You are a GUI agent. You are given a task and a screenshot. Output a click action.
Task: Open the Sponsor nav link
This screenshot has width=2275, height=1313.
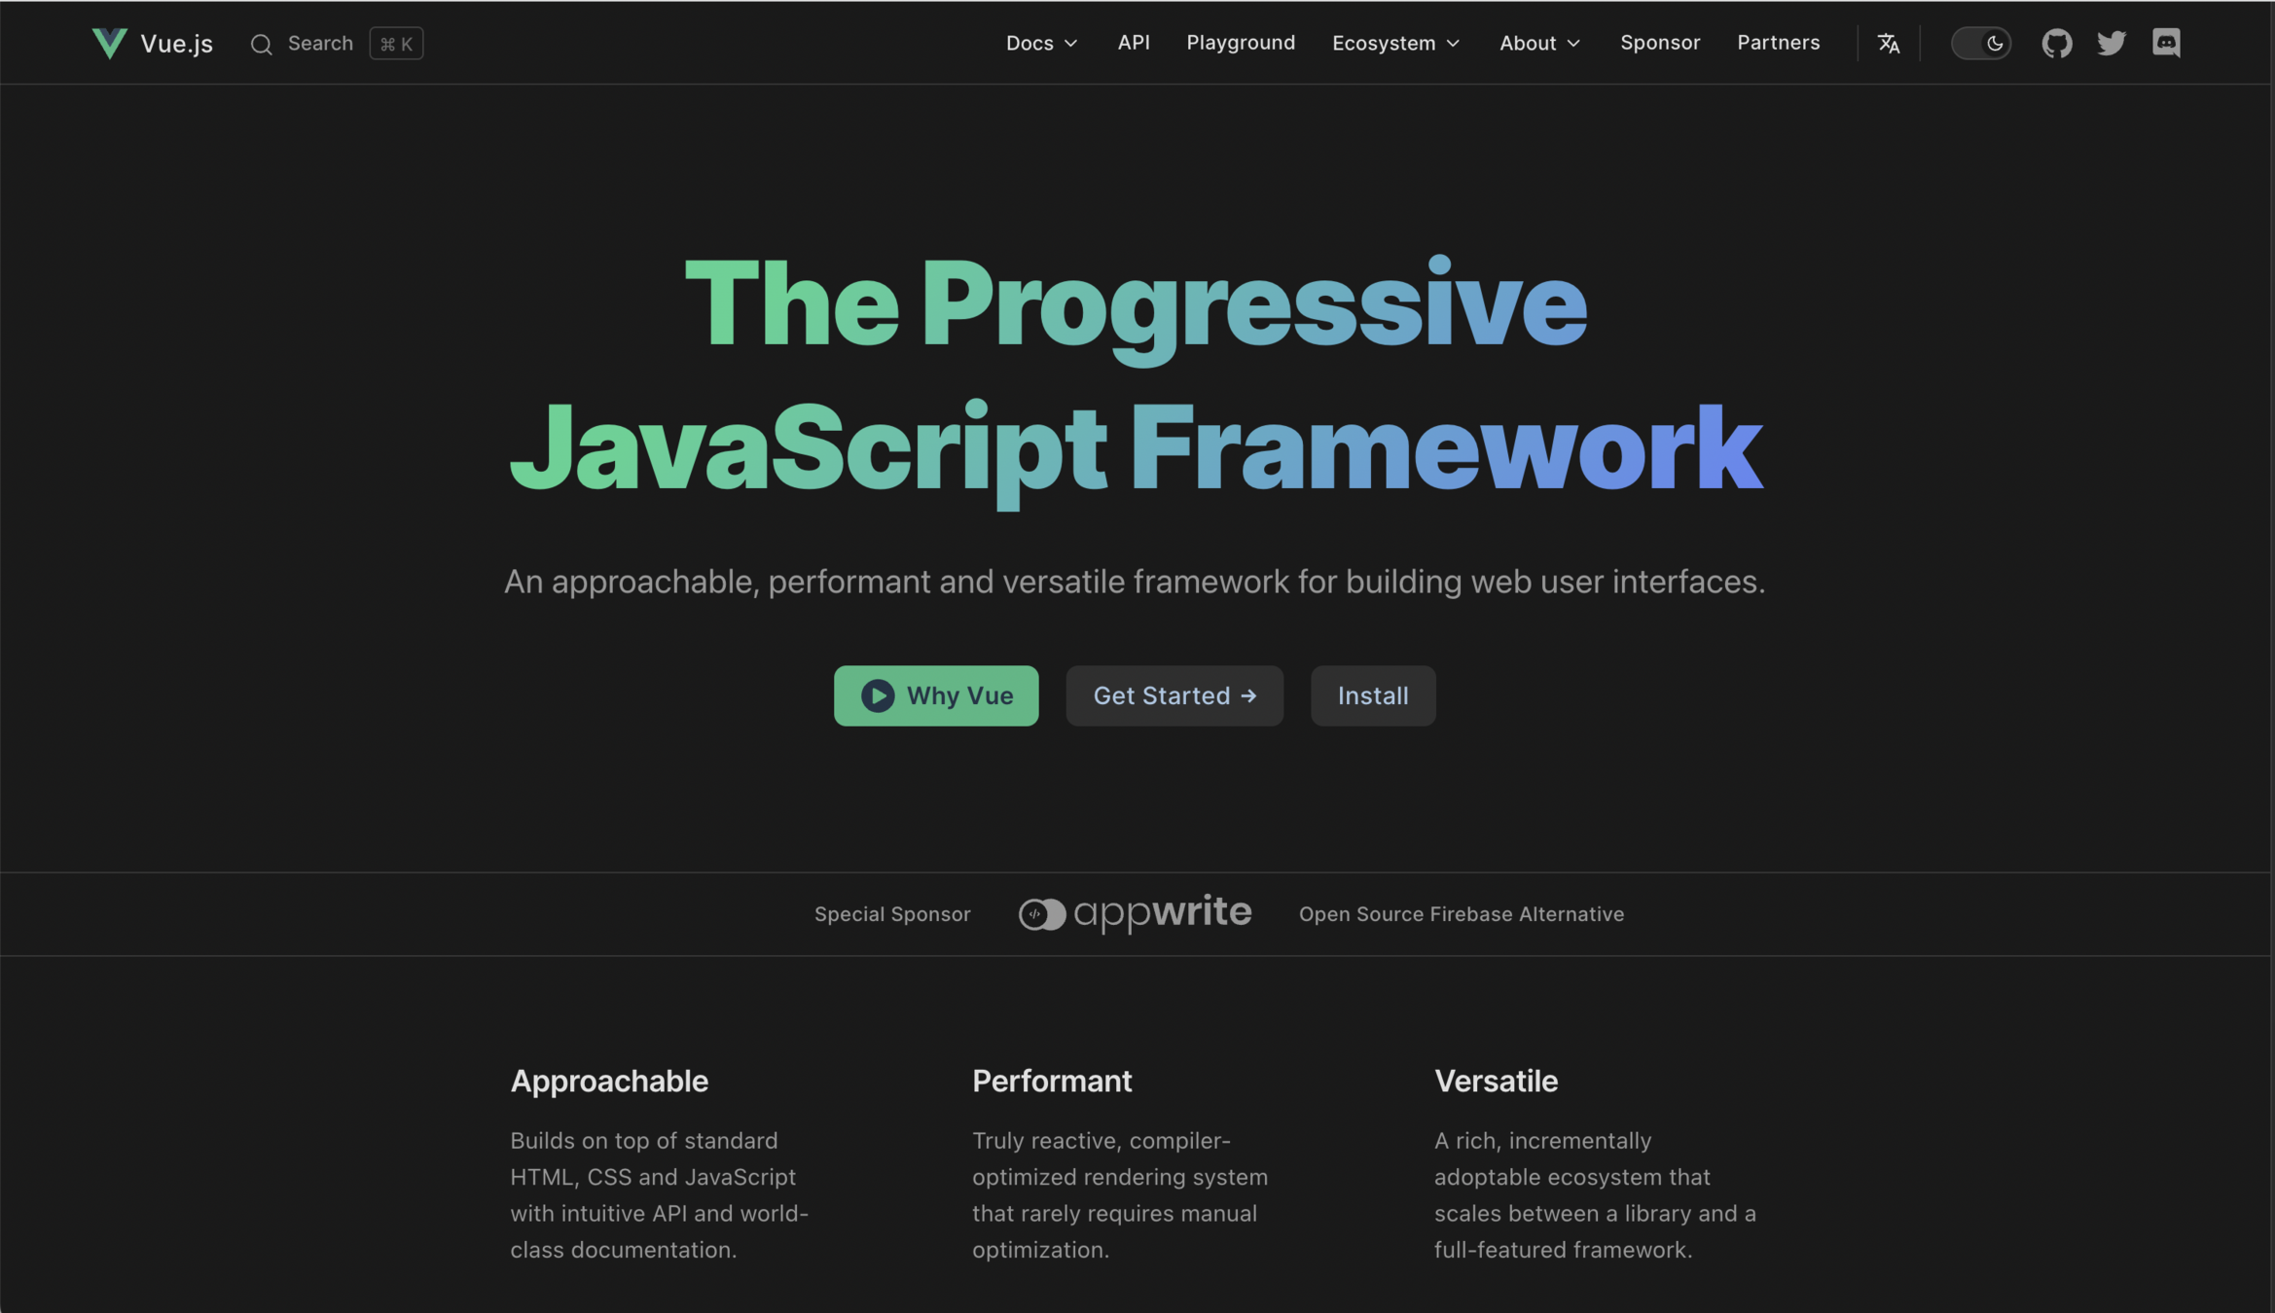[1659, 43]
